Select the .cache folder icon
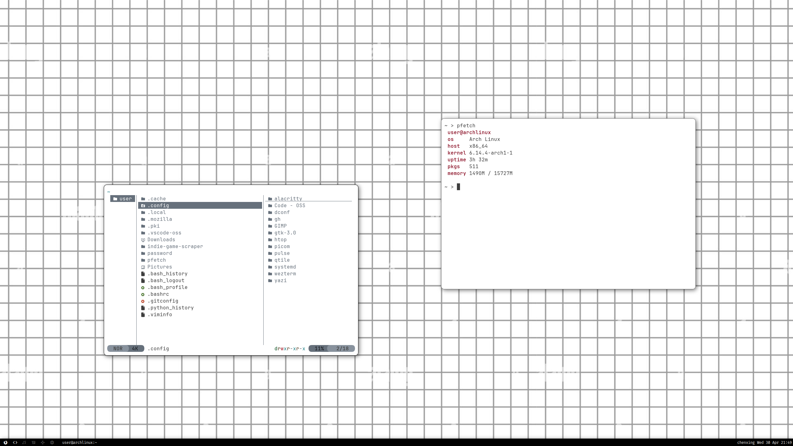The image size is (793, 446). [143, 199]
